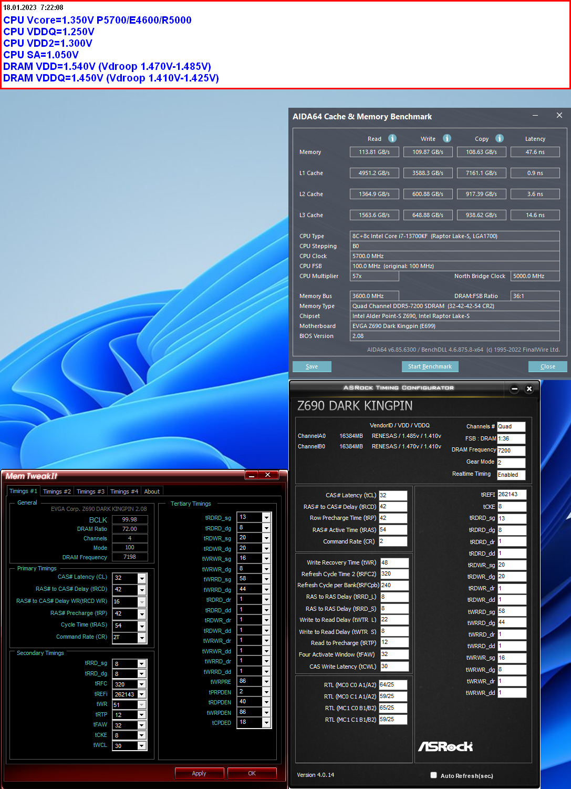
Task: Open the tRRD_sg dropdown in Secondary Timings
Action: point(142,664)
